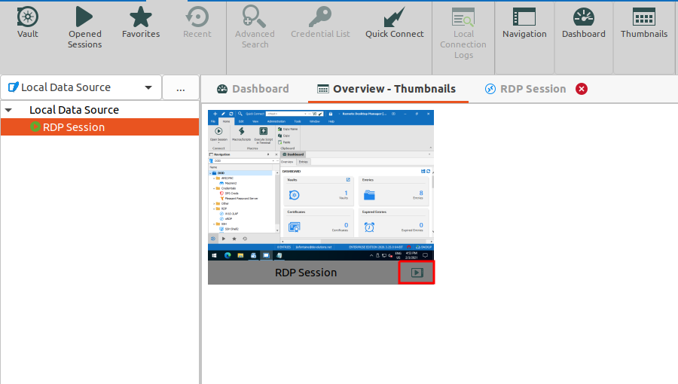Show Opened Sessions list
The height and width of the screenshot is (384, 678).
(84, 27)
